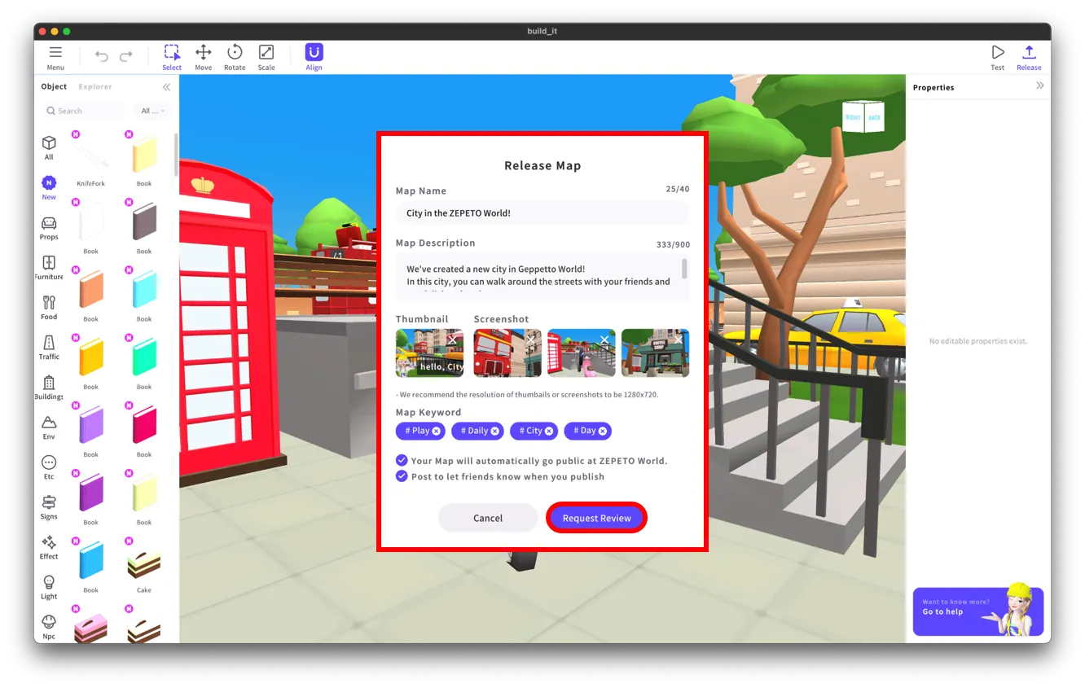Collapse the Properties panel
The width and height of the screenshot is (1085, 688).
[x=1040, y=85]
